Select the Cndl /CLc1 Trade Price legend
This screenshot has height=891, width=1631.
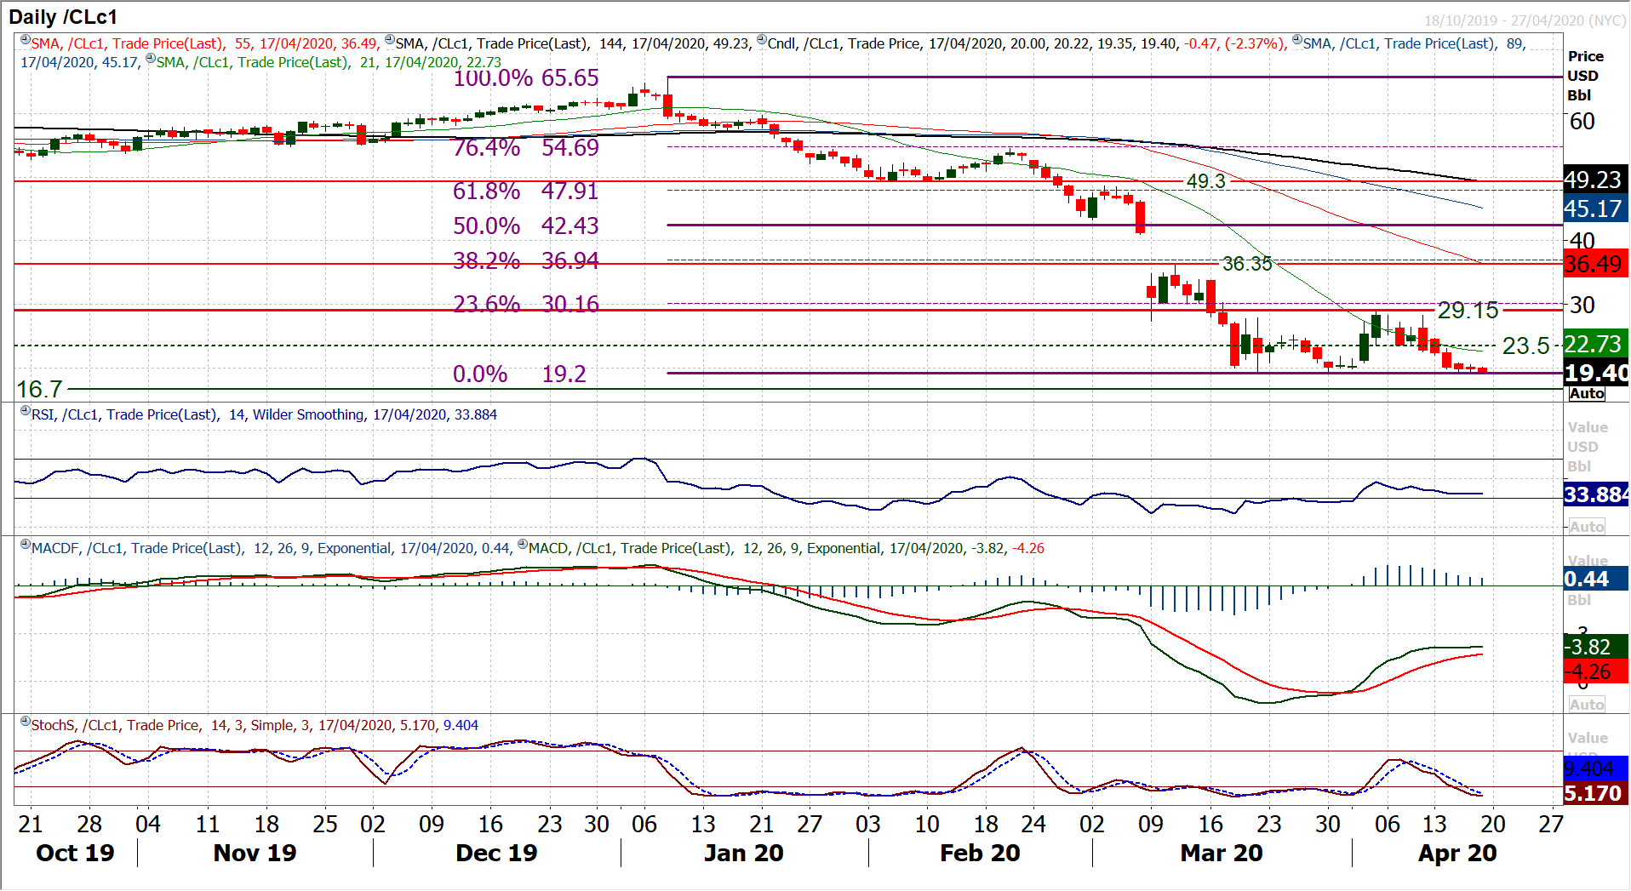click(x=1027, y=43)
